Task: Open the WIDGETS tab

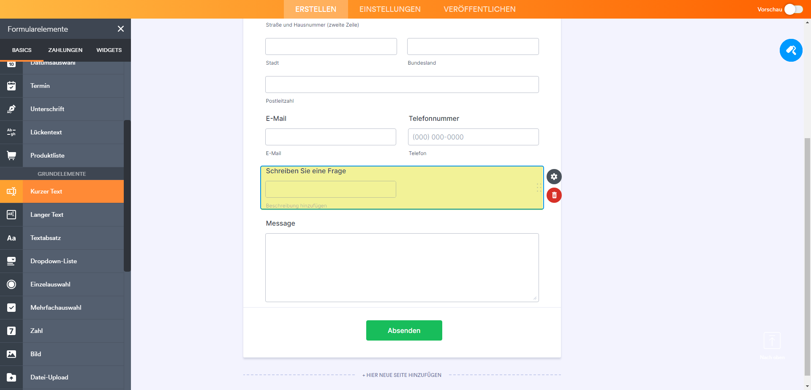Action: (x=109, y=50)
